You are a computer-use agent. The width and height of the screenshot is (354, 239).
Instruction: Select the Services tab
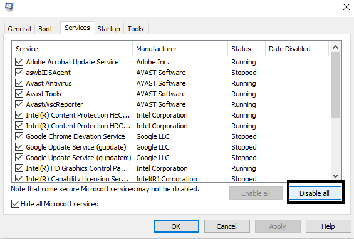click(x=78, y=28)
